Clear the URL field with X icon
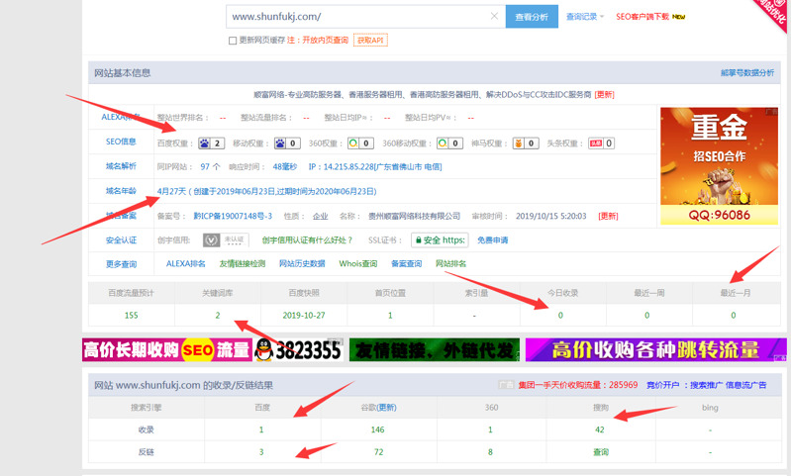Screen dimensions: 791x476 [494, 16]
